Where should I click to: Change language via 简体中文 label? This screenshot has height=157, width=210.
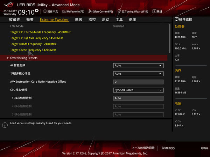52,12
